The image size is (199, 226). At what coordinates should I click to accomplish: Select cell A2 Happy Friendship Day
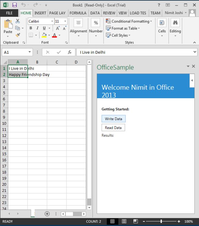pos(18,75)
